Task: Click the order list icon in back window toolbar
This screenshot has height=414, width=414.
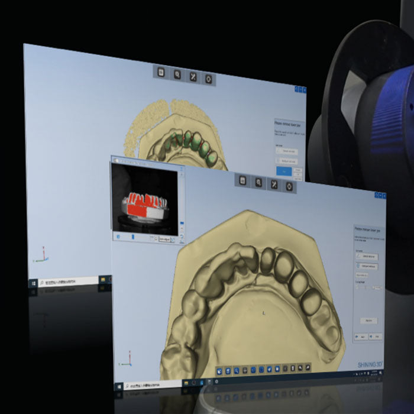Action: [161, 73]
